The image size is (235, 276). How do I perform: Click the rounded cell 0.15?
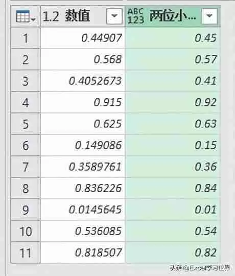173,145
